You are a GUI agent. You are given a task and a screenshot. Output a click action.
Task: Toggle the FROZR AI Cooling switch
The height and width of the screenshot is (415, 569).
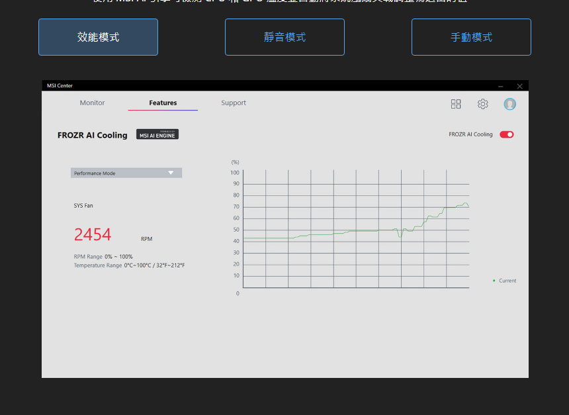coord(507,135)
